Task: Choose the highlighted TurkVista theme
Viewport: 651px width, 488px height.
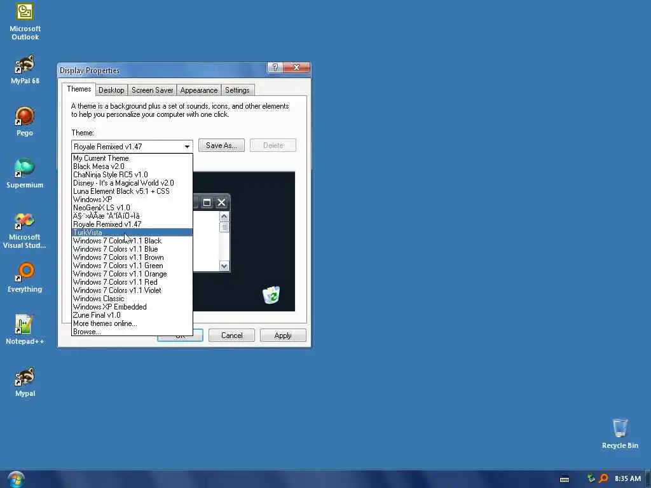Action: (x=132, y=233)
